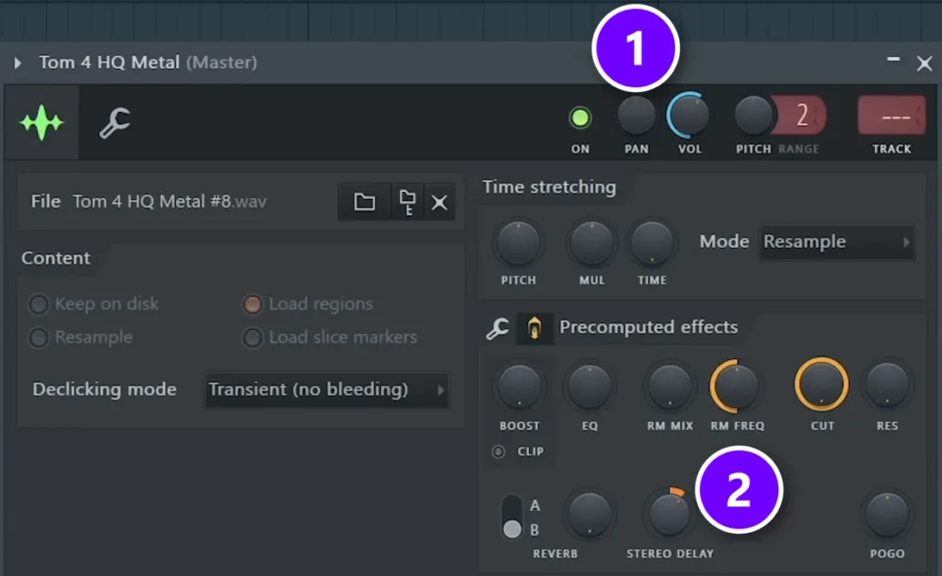Image resolution: width=942 pixels, height=576 pixels.
Task: Click the Time stretching PITCH knob
Action: click(x=518, y=243)
